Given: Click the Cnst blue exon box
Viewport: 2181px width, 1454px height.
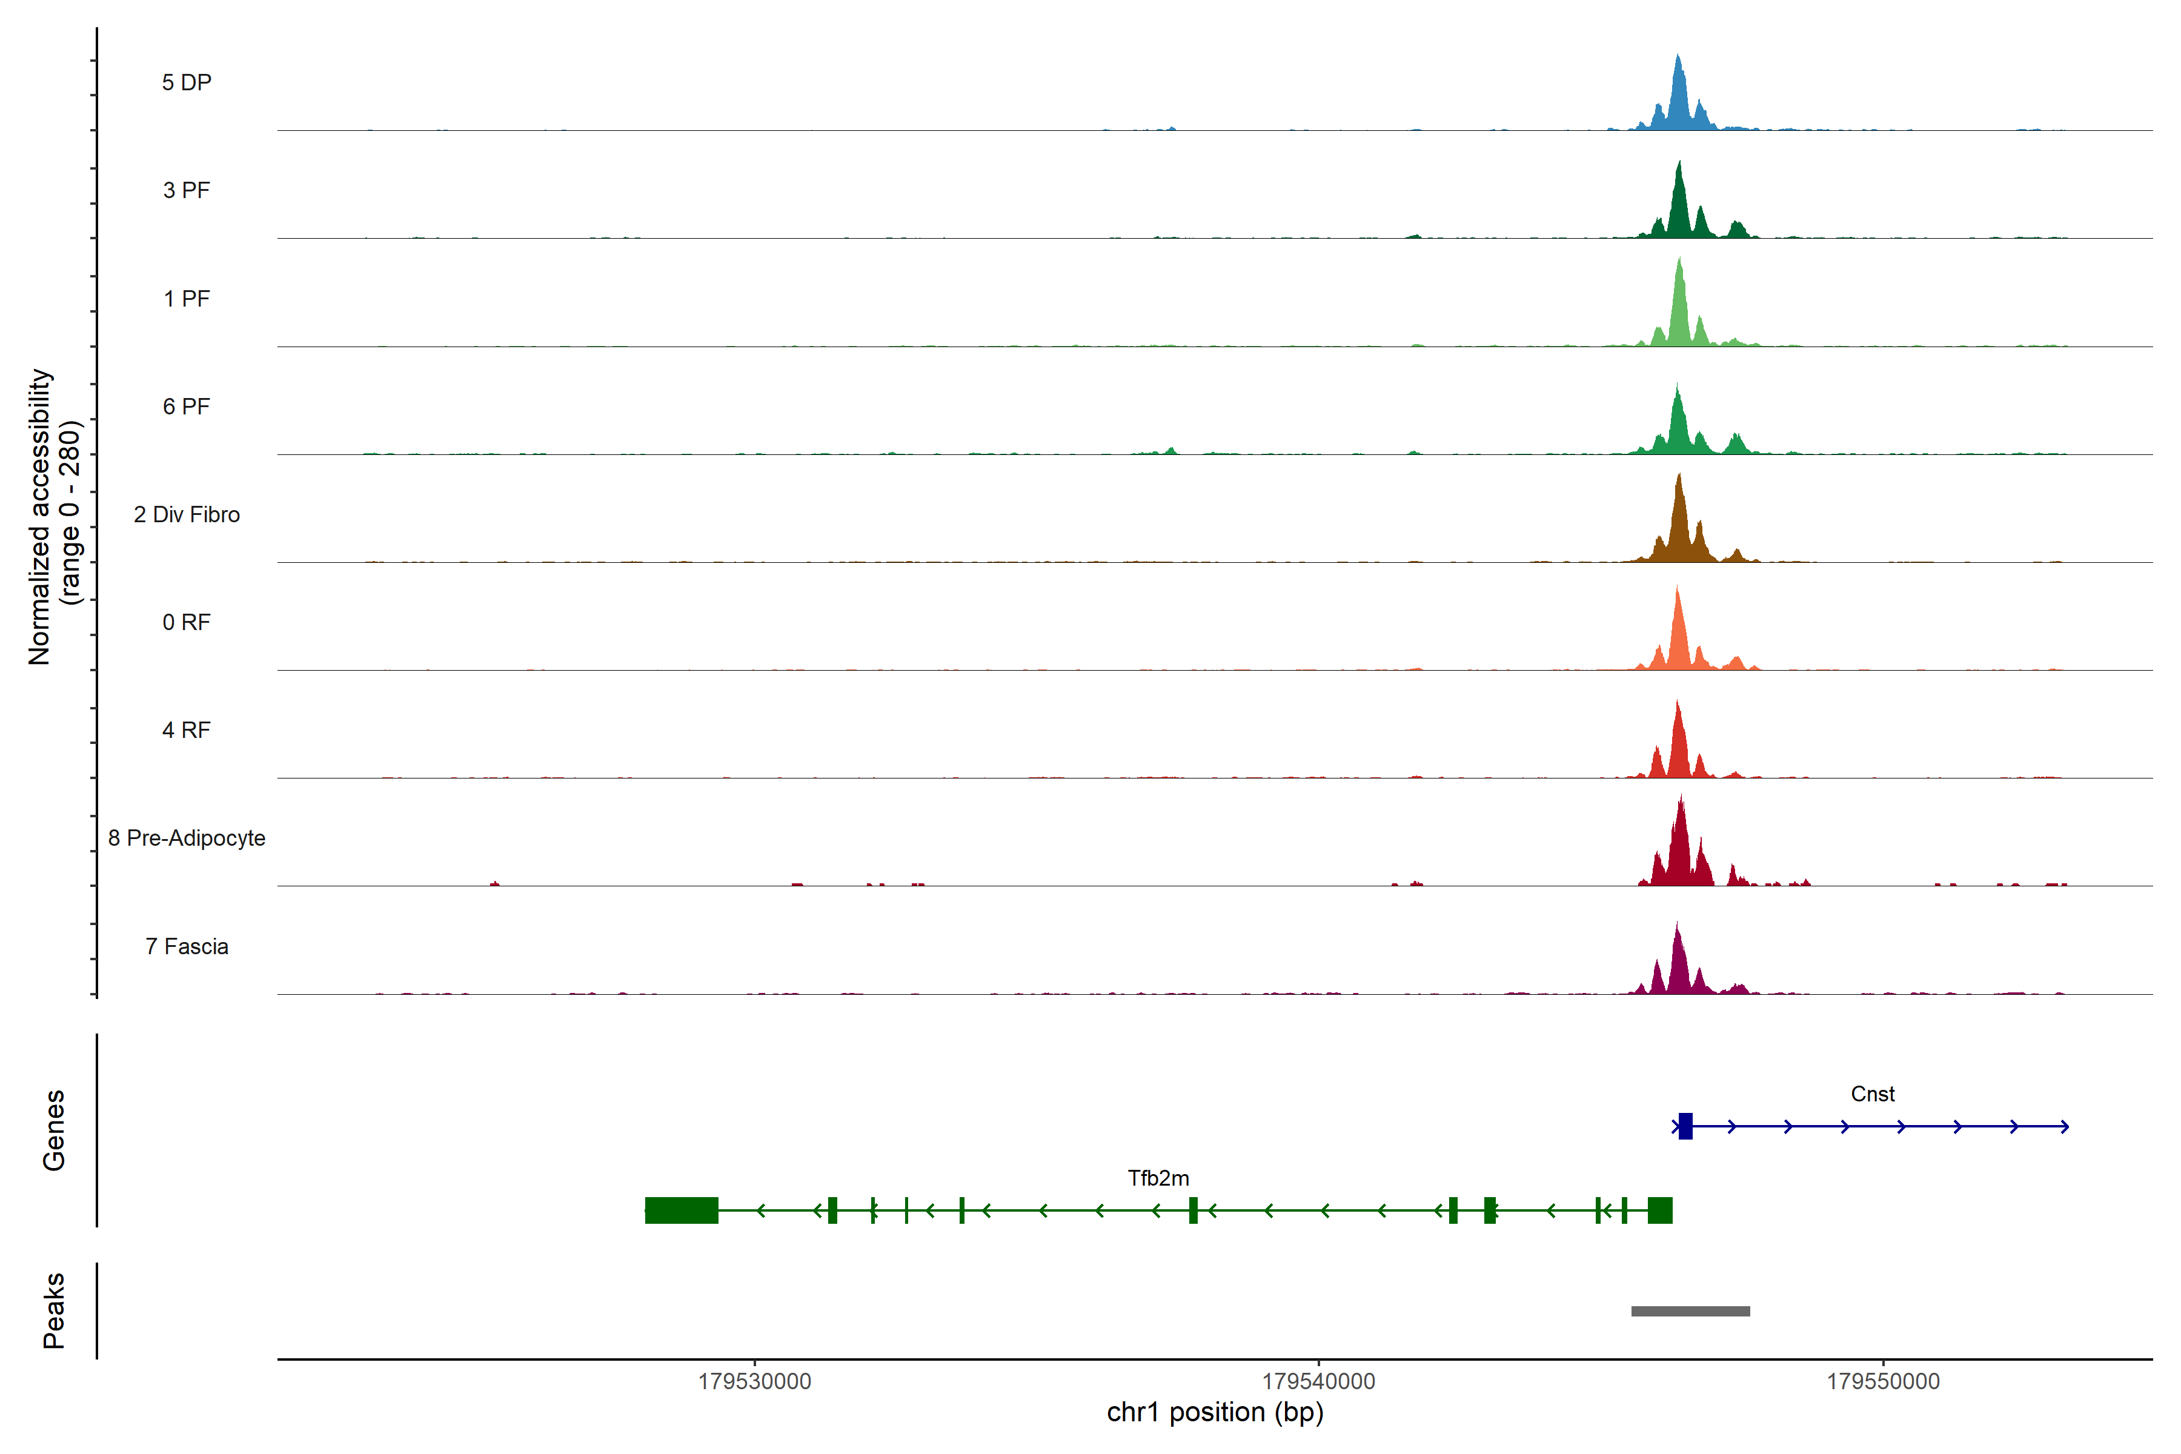Looking at the screenshot, I should [x=1685, y=1126].
